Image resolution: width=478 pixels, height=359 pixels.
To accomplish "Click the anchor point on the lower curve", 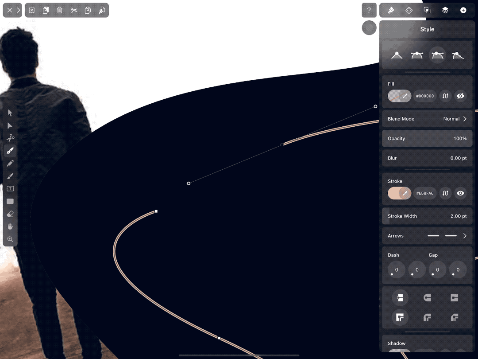I will 219,338.
